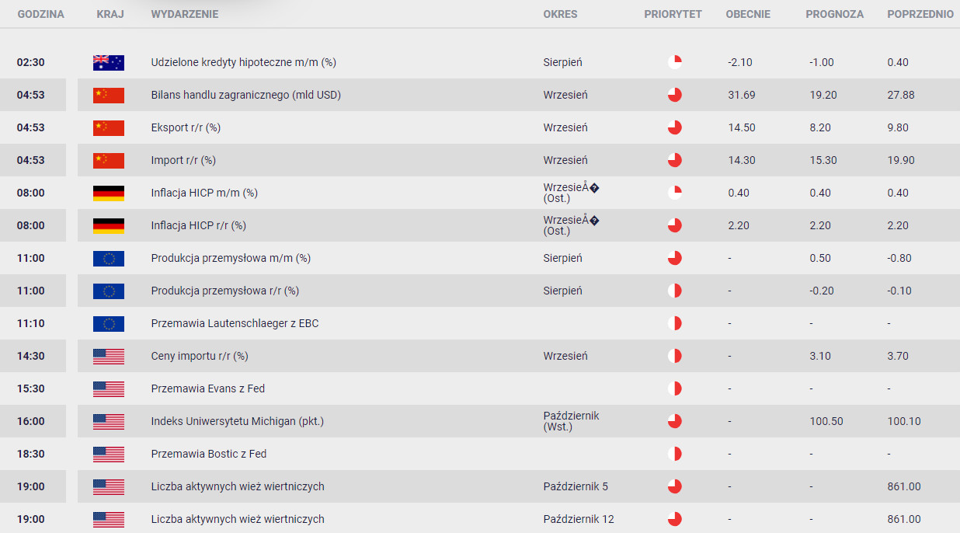The width and height of the screenshot is (960, 533).
Task: Open Inflacja HICP r/r (%) event
Action: pyautogui.click(x=198, y=225)
